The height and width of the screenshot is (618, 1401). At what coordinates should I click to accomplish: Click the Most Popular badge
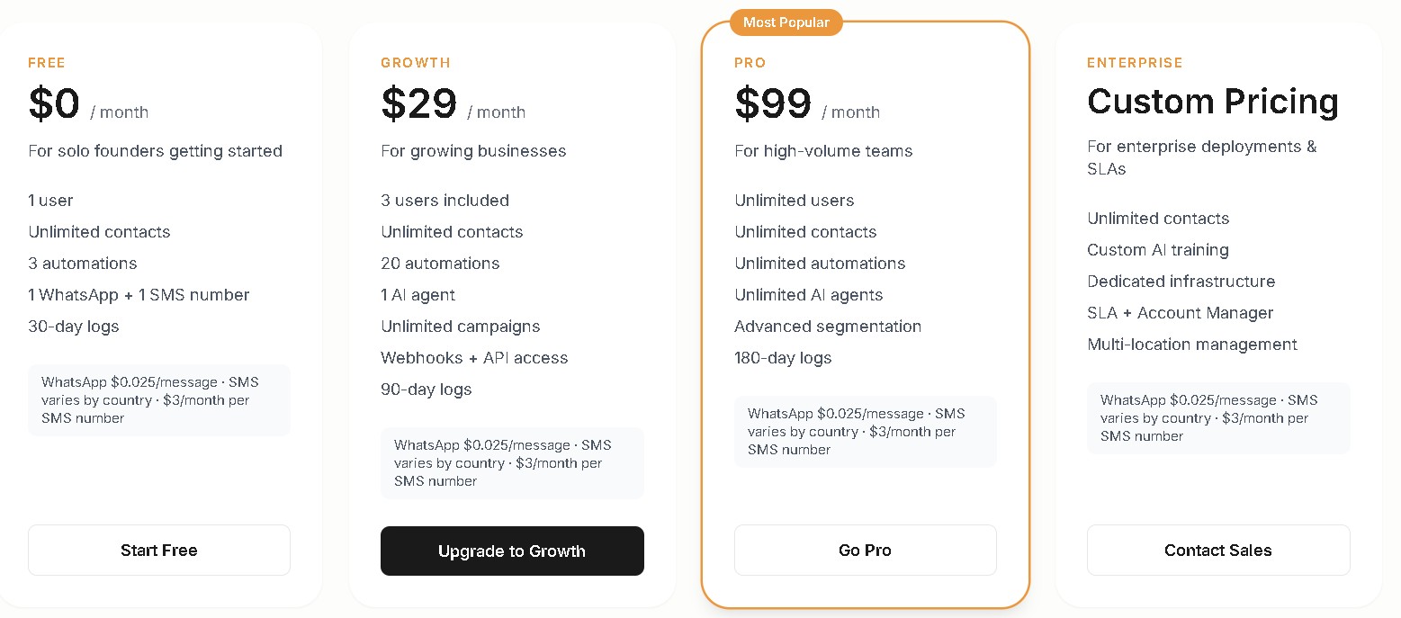pos(786,22)
